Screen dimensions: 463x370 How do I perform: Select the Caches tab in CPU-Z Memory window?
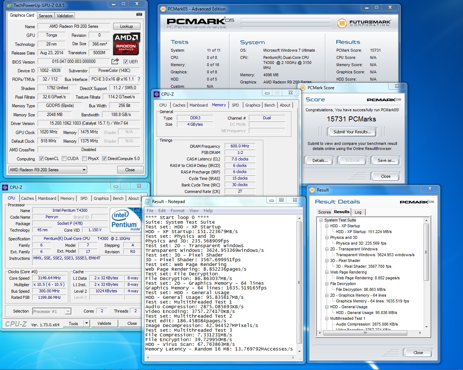point(179,105)
